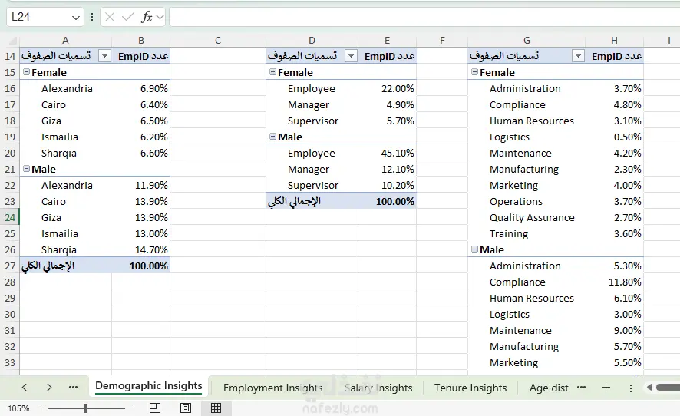This screenshot has width=680, height=416.
Task: Switch to Page Layout view icon
Action: tap(186, 408)
